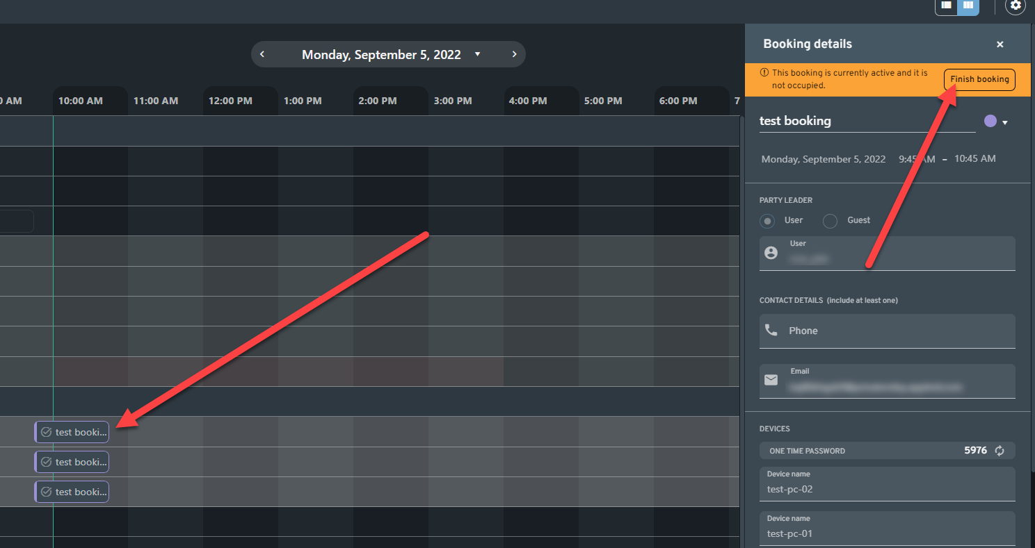
Task: Select the bottom test booking block
Action: [x=72, y=492]
